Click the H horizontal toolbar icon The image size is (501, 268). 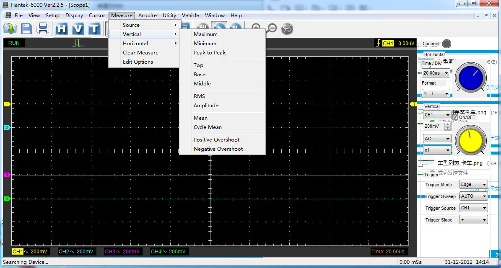62,28
